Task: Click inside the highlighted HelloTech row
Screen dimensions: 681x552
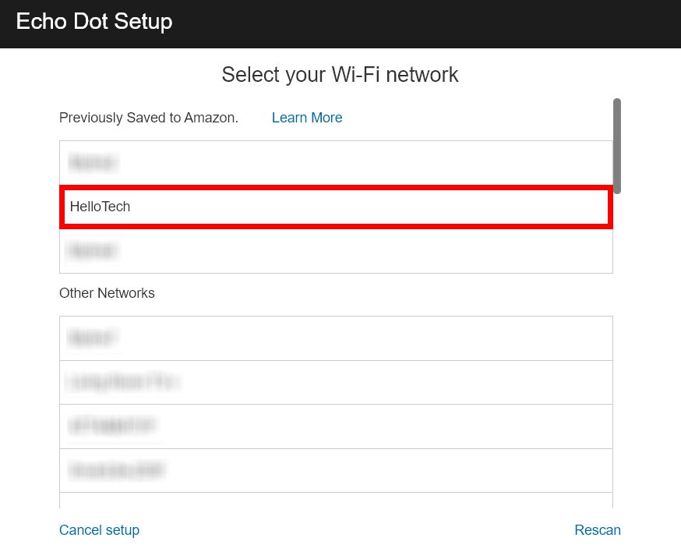Action: coord(335,207)
